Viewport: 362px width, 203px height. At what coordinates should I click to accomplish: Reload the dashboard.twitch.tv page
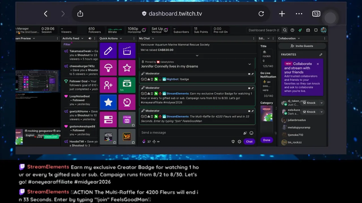coord(261,14)
